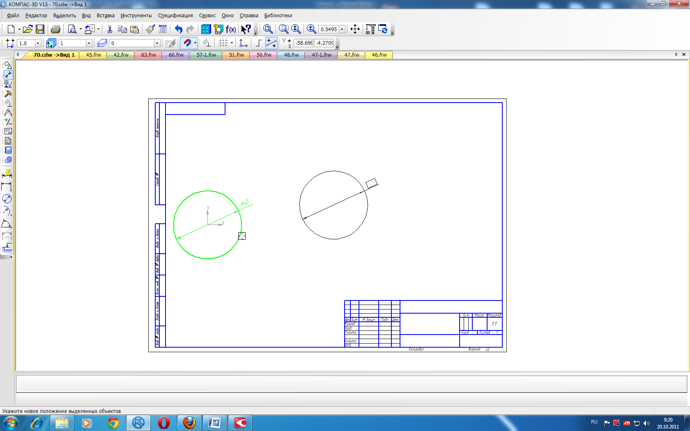Screen dimensions: 690x431
Task: Print the document
Action: 56,29
